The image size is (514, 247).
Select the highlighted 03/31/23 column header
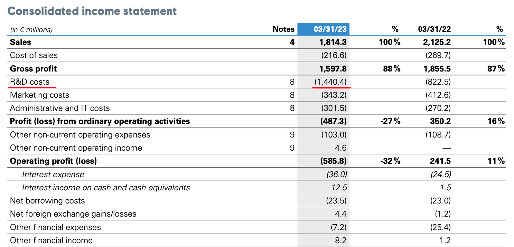tap(330, 29)
